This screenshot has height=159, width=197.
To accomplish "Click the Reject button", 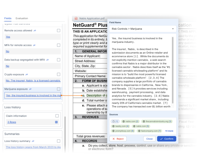I will point(118,139).
